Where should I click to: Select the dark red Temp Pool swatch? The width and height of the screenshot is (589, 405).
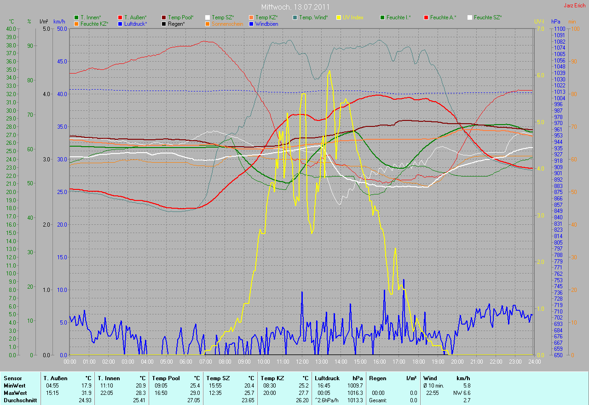164,17
